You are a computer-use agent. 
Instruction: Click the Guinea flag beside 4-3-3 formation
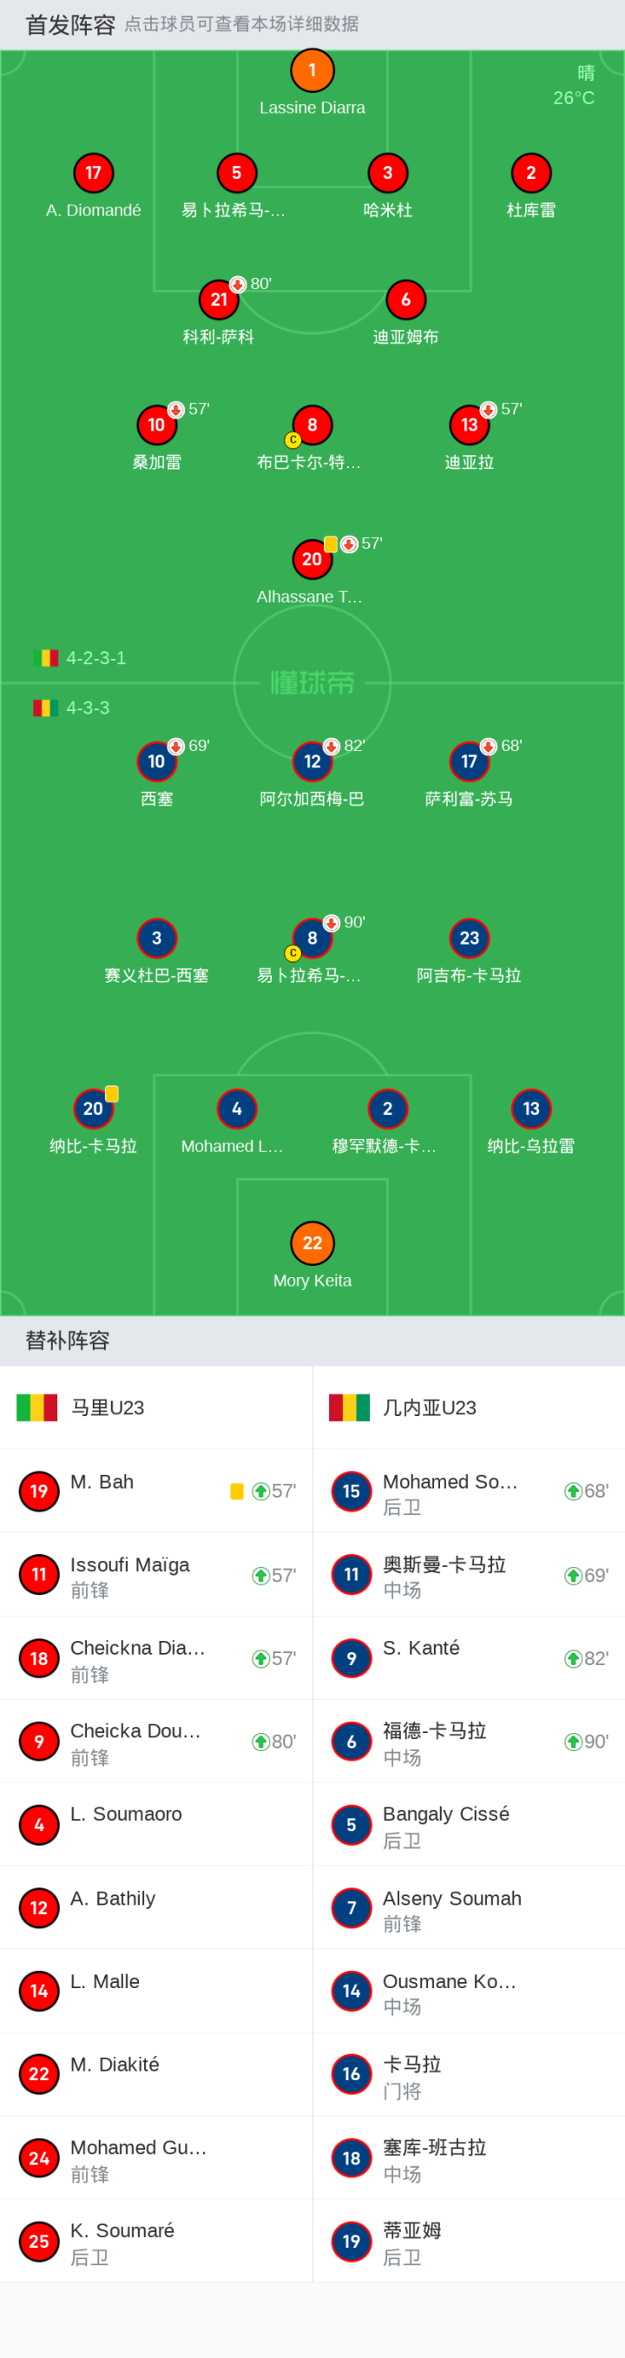click(x=46, y=708)
